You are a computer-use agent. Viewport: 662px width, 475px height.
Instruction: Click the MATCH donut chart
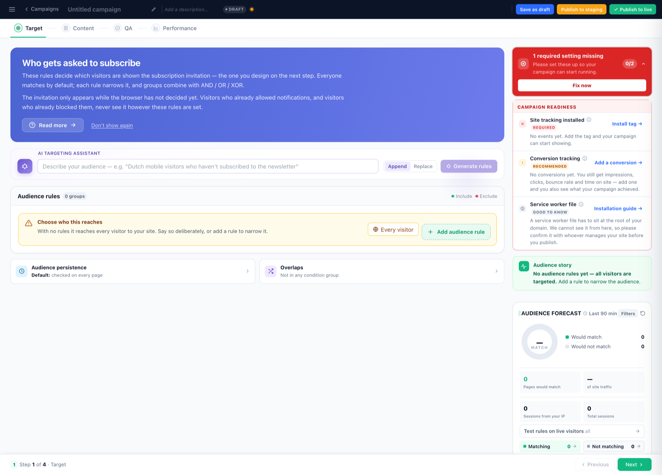click(540, 342)
